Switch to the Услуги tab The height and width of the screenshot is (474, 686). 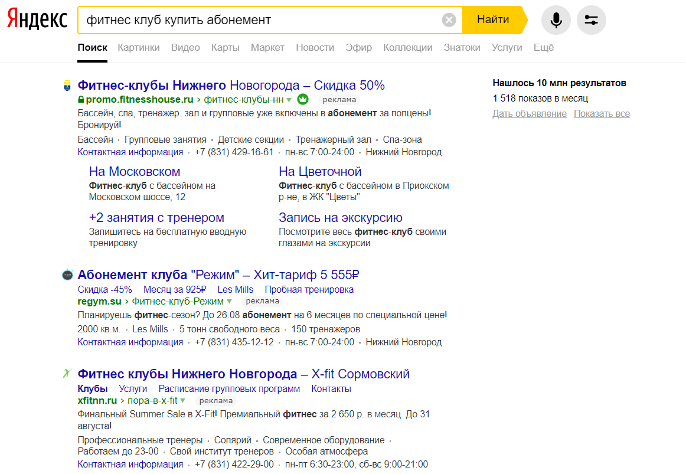(507, 48)
